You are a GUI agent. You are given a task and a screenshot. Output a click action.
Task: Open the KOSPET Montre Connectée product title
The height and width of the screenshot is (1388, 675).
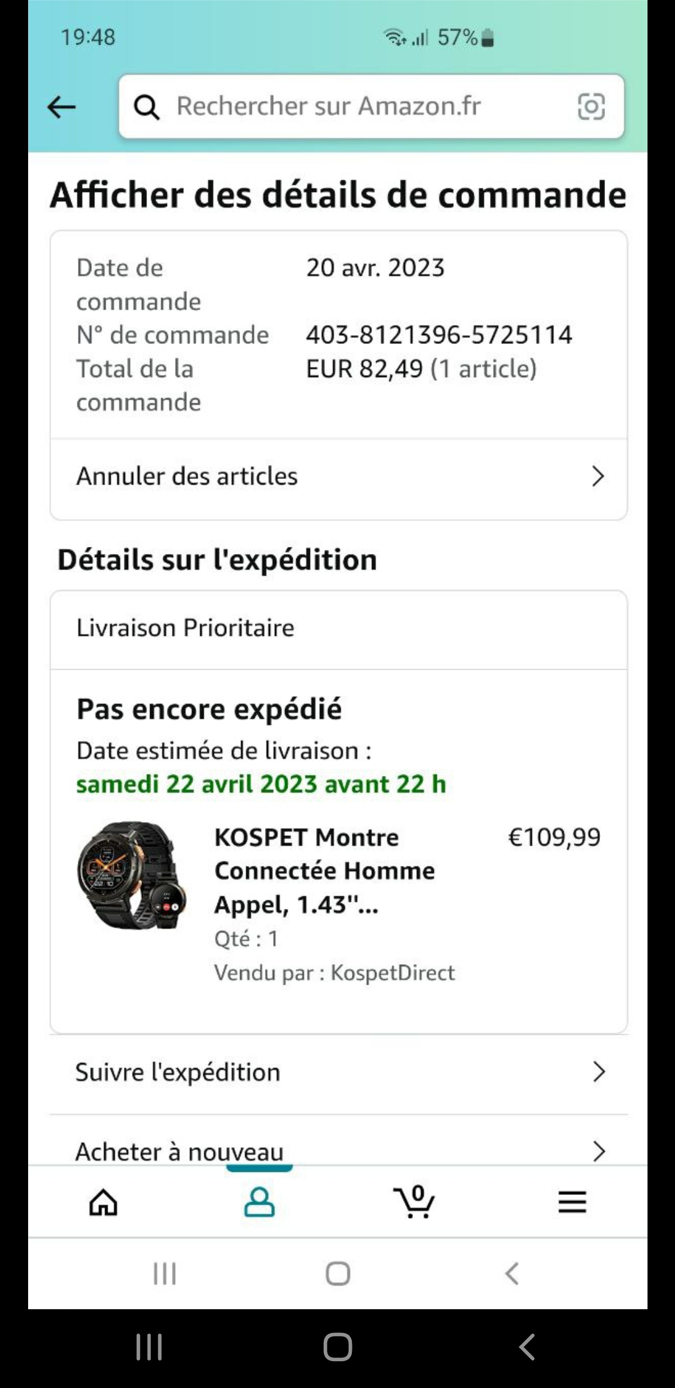[324, 870]
